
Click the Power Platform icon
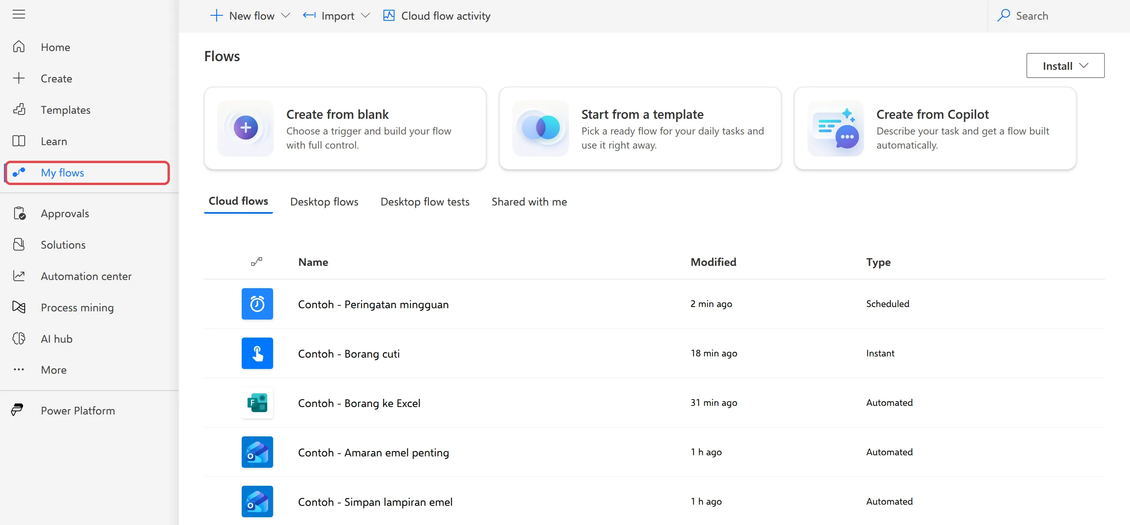(x=17, y=410)
